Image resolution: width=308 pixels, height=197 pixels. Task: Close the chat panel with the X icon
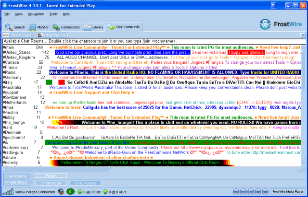pyautogui.click(x=303, y=35)
